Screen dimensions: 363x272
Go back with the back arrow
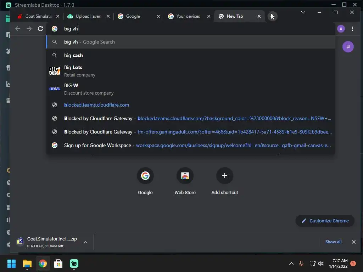tap(18, 29)
